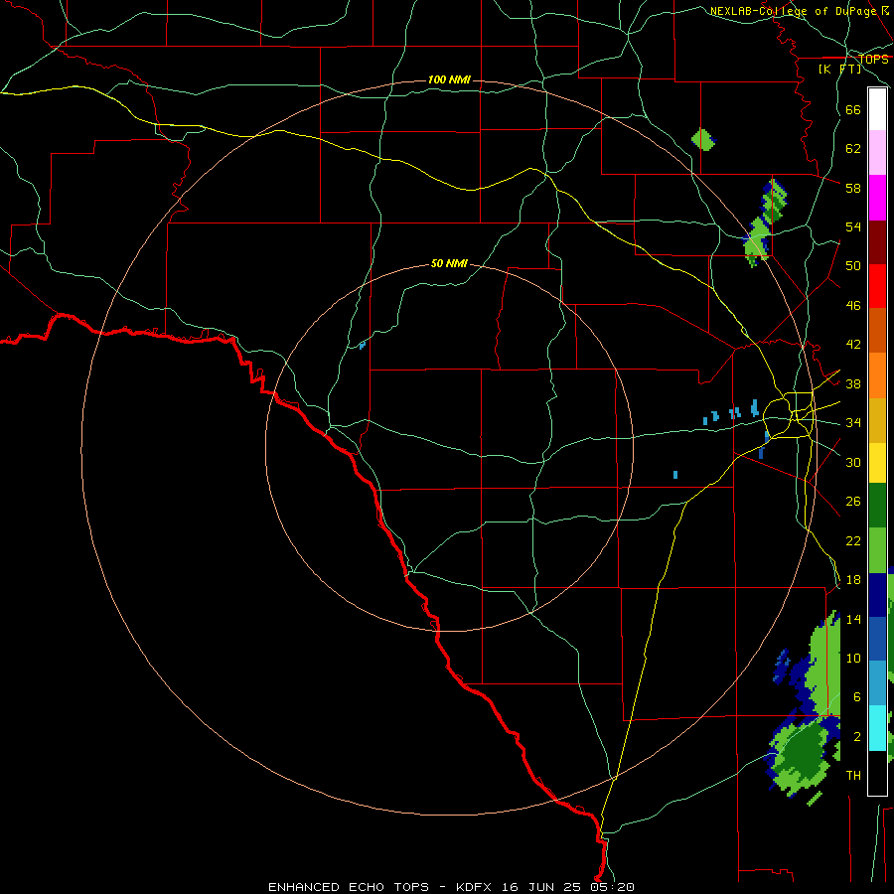This screenshot has height=894, width=894.
Task: Click the "100 NMI" range ring label
Action: coord(449,79)
